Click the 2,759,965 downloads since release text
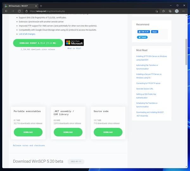The height and width of the screenshot is (171, 190). (x=38, y=49)
